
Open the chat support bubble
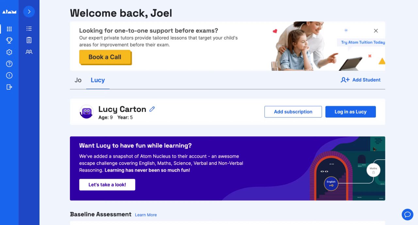click(x=407, y=214)
